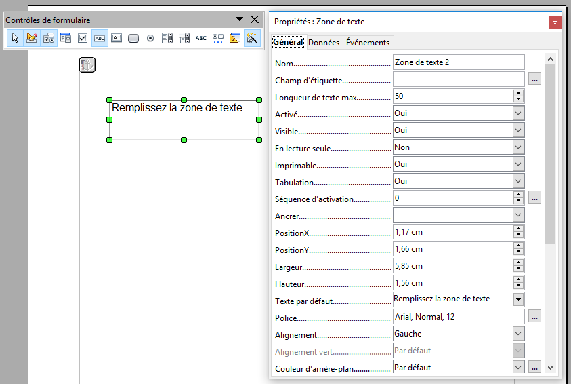The width and height of the screenshot is (571, 384).
Task: Open the toolbar options arrow of Contrôles de formulaire
Action: pyautogui.click(x=239, y=19)
